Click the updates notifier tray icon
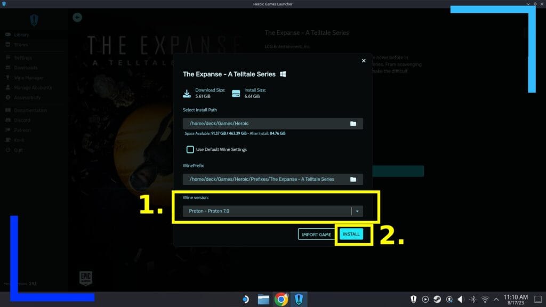The height and width of the screenshot is (307, 546). click(449, 300)
